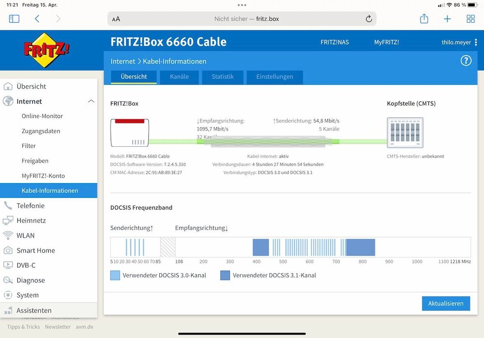Click thilo.meyer user name

tap(456, 42)
